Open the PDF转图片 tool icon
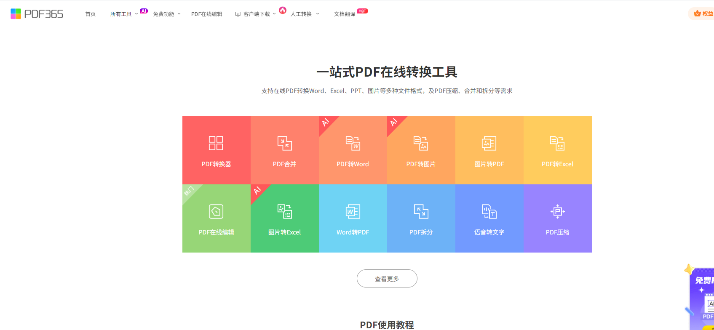Image resolution: width=714 pixels, height=330 pixels. pyautogui.click(x=421, y=143)
